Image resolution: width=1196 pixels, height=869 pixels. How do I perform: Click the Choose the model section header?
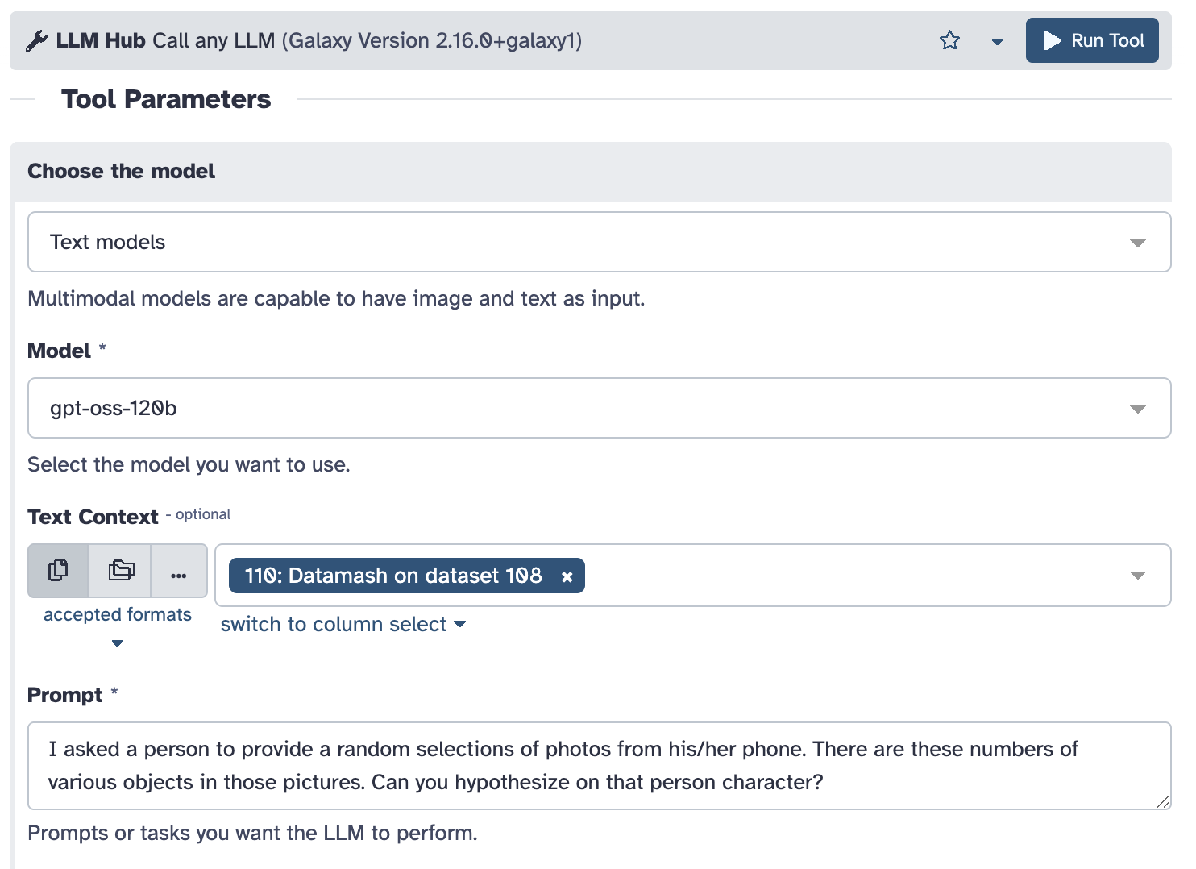[x=122, y=171]
